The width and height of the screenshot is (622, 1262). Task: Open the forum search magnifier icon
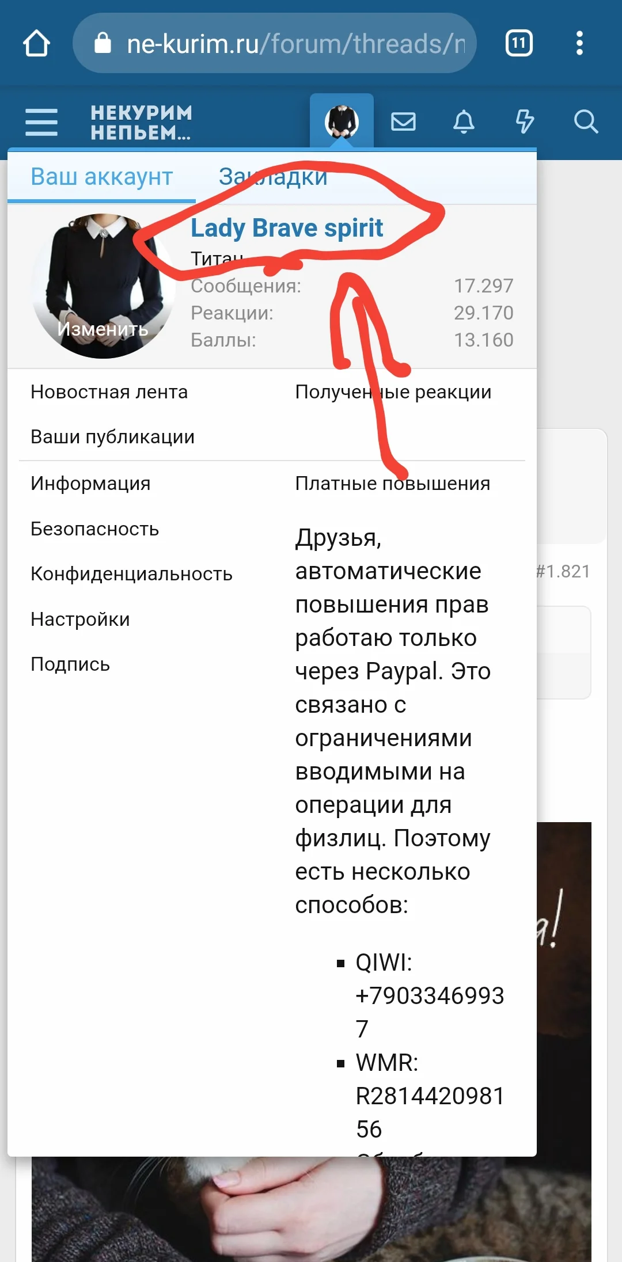click(586, 121)
